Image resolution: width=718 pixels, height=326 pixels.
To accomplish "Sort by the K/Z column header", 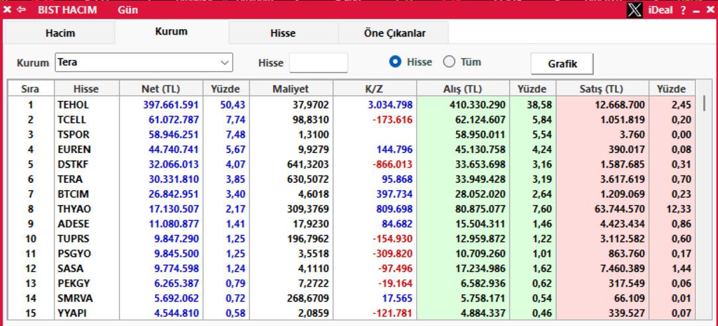I will pyautogui.click(x=374, y=89).
